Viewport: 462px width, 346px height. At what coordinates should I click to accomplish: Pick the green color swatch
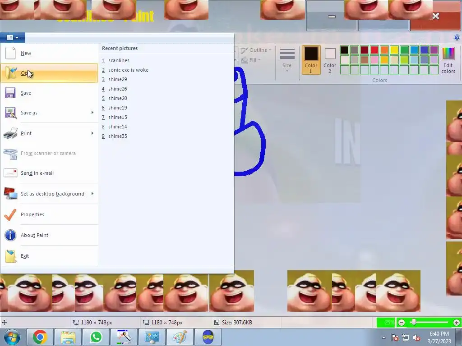tap(404, 50)
